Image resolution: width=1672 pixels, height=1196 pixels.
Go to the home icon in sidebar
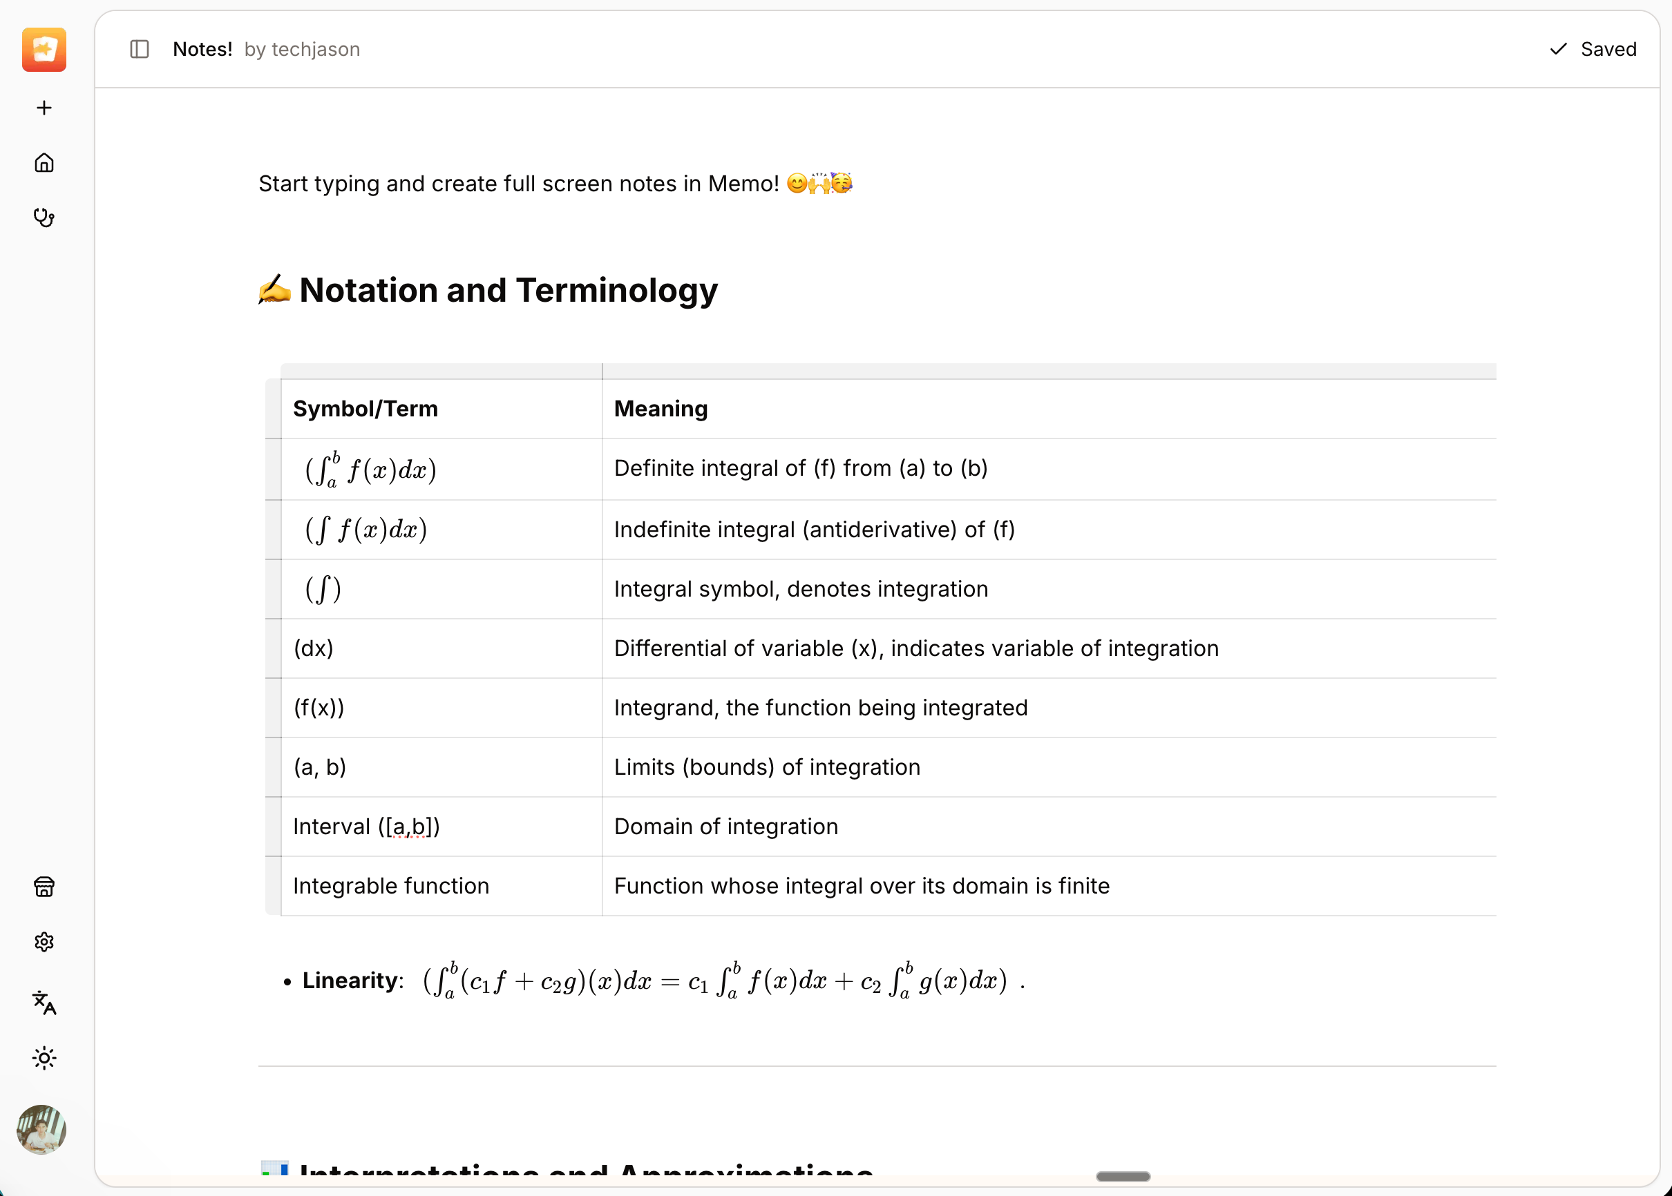[x=44, y=163]
